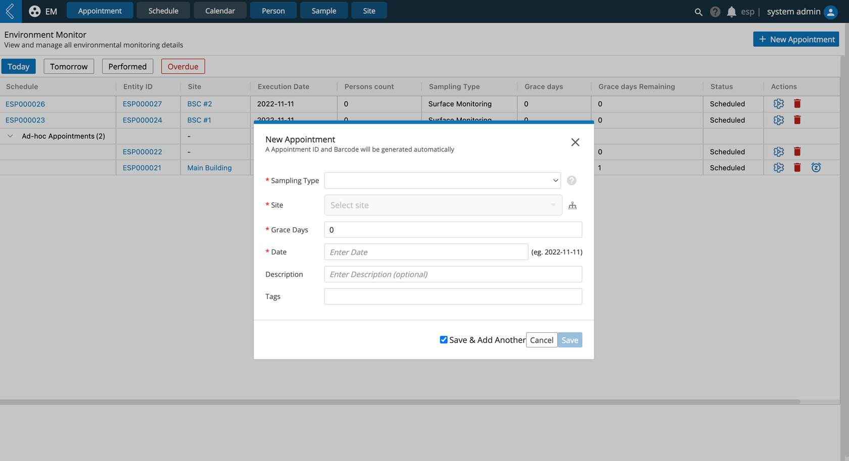Screen dimensions: 849x461
Task: Collapse the Ad-hoc Appointments group
Action: pos(10,136)
